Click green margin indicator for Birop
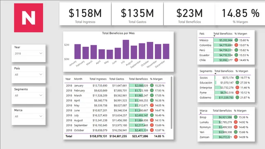This screenshot has width=265, height=149. 236,117
